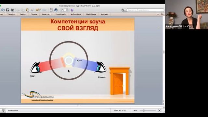The height and width of the screenshot is (117, 208).
Task: Click the presenter video thumbnail
Action: [x=187, y=15]
